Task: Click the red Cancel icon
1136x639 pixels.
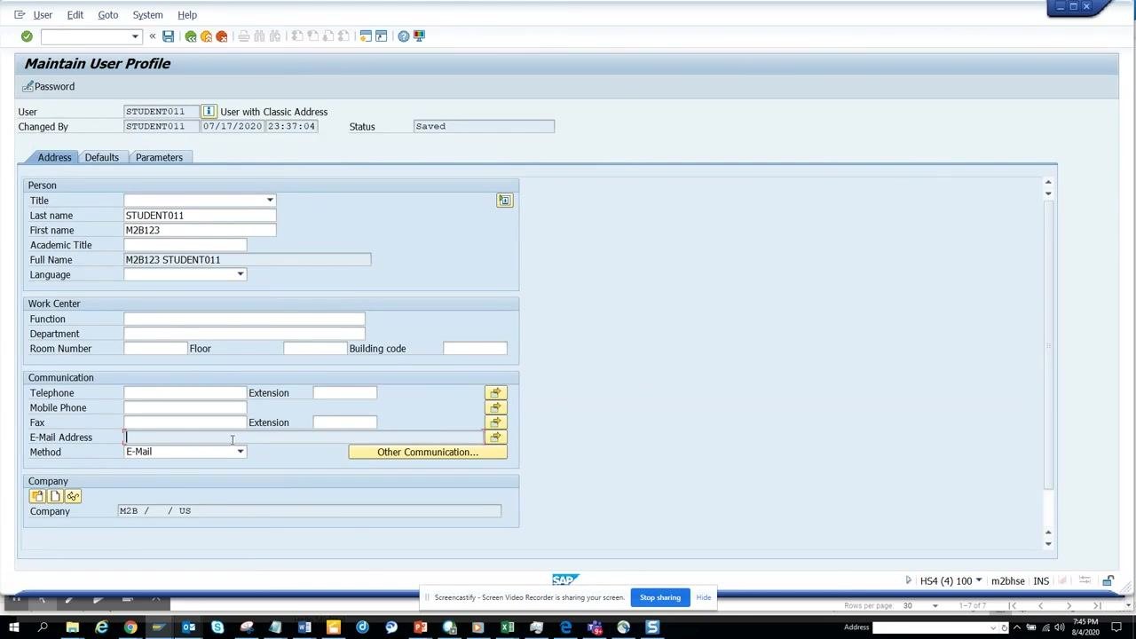Action: click(x=221, y=36)
